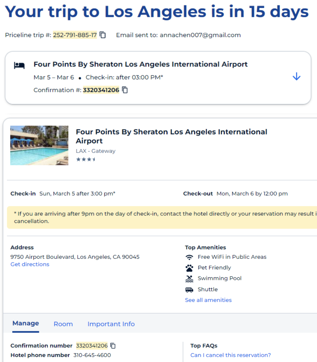
Task: Click the email address annachen007@gmail.com
Action: [200, 35]
